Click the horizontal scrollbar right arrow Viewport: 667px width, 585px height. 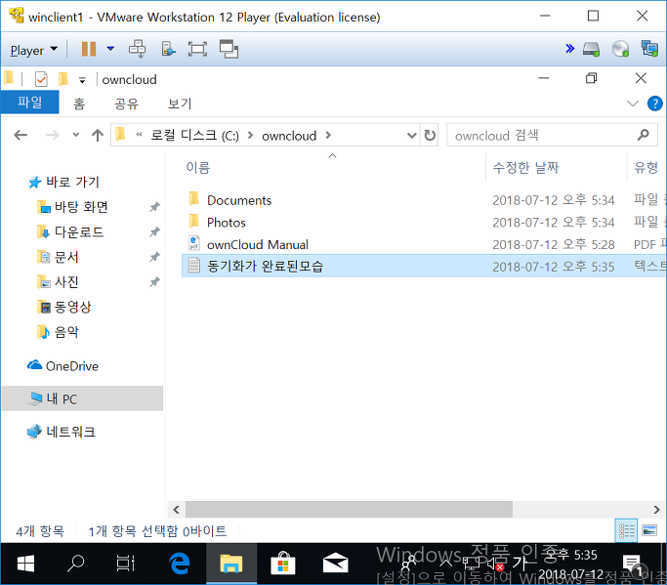click(656, 509)
